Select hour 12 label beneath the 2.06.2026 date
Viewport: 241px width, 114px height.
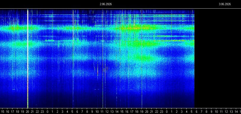click(x=107, y=112)
